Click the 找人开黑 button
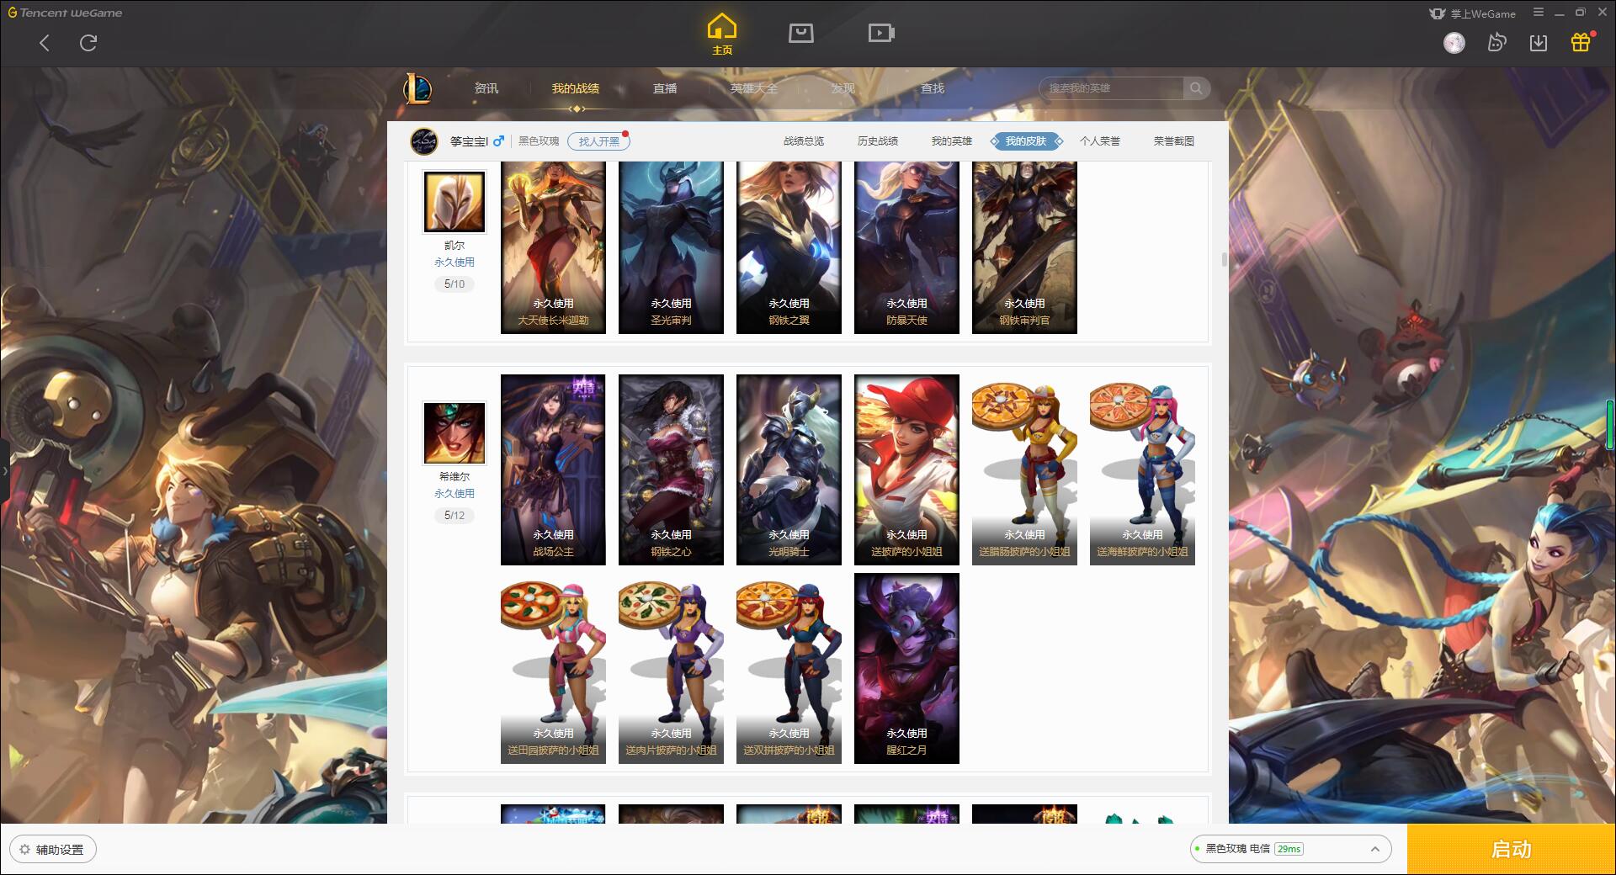The height and width of the screenshot is (875, 1616). pyautogui.click(x=598, y=141)
